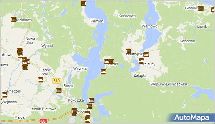
Task: Click the lodging icon beside Głodowo
Action: pos(201,8)
